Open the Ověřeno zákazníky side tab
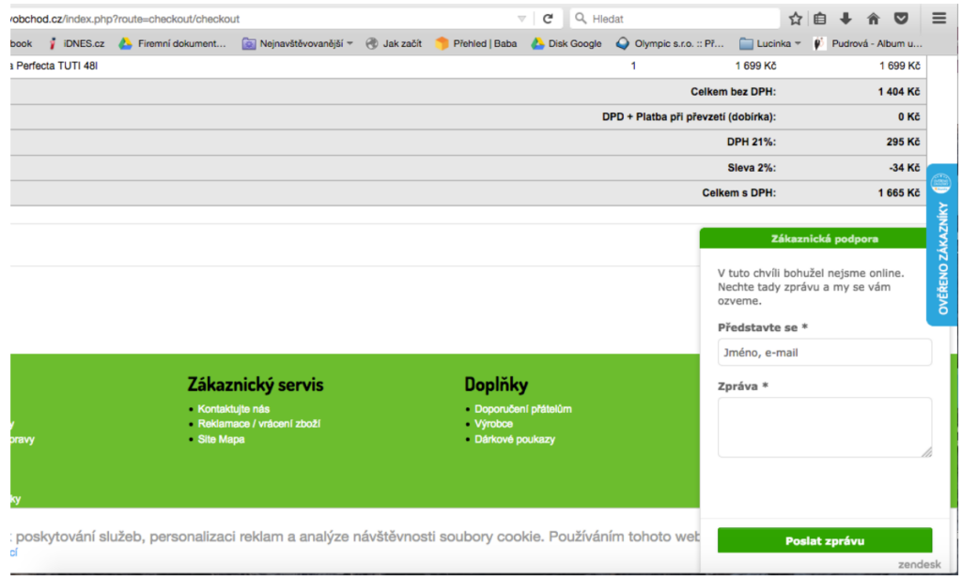Image resolution: width=962 pixels, height=576 pixels. tap(943, 246)
